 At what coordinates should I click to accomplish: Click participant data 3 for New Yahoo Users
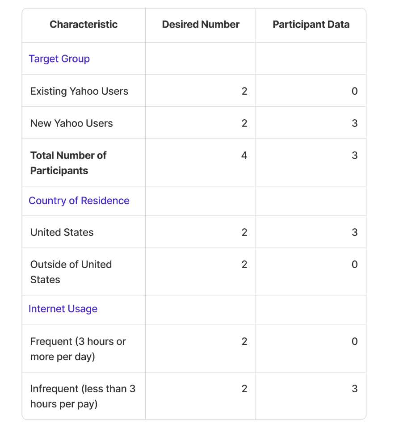click(355, 123)
